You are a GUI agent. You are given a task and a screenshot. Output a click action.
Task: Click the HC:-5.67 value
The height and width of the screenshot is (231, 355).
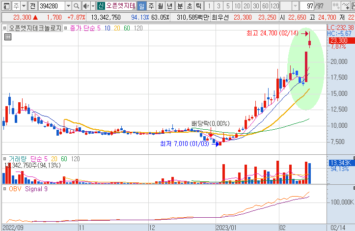coord(339,34)
